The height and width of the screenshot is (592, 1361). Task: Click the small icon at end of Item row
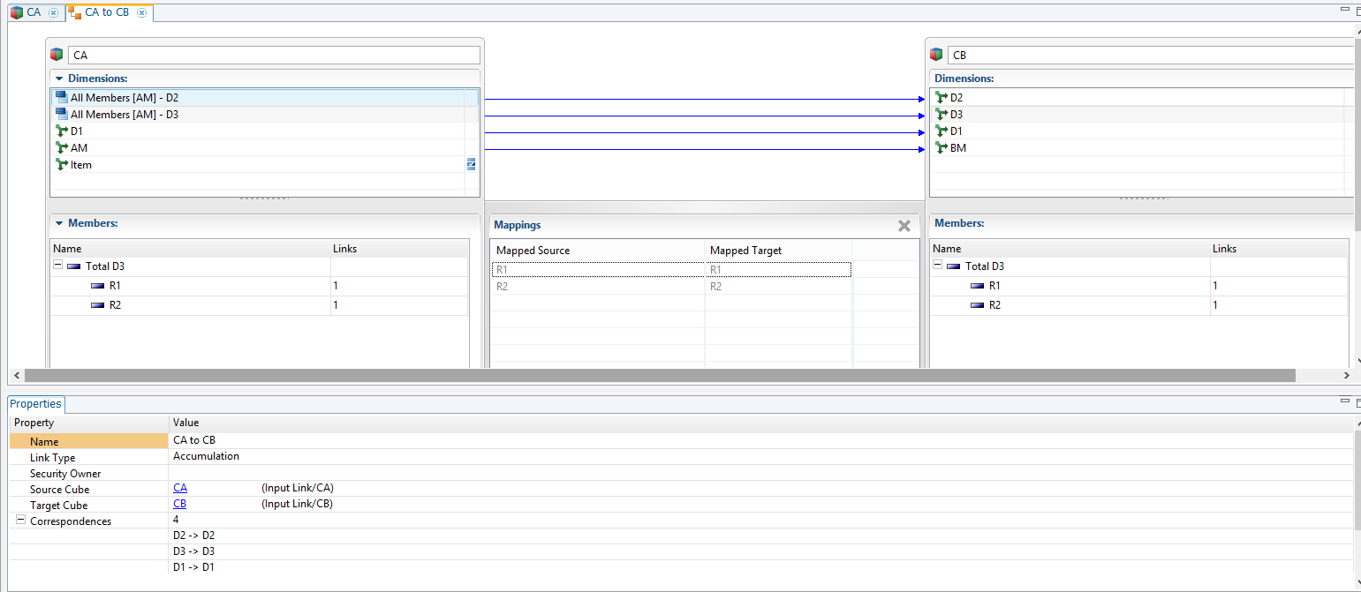[x=472, y=164]
